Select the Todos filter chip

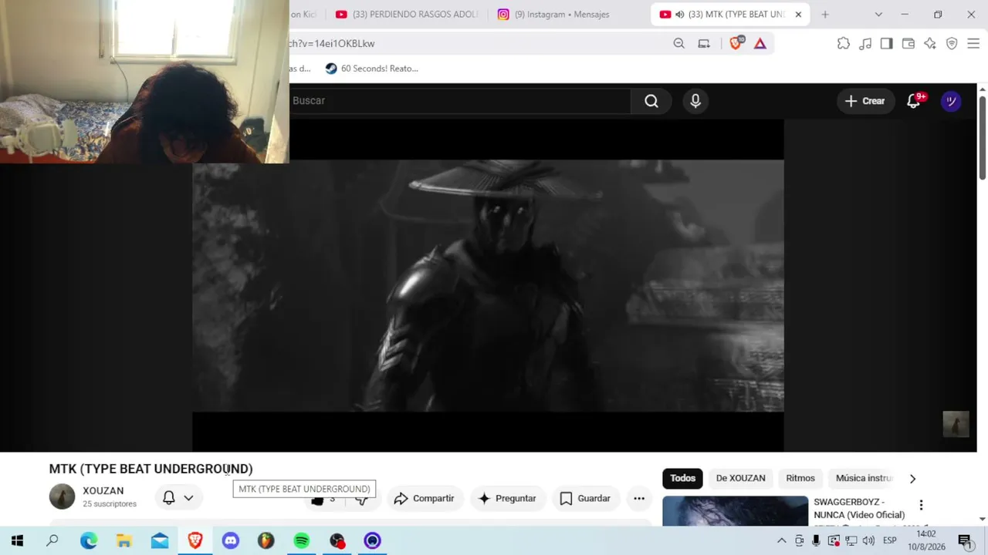(x=682, y=479)
